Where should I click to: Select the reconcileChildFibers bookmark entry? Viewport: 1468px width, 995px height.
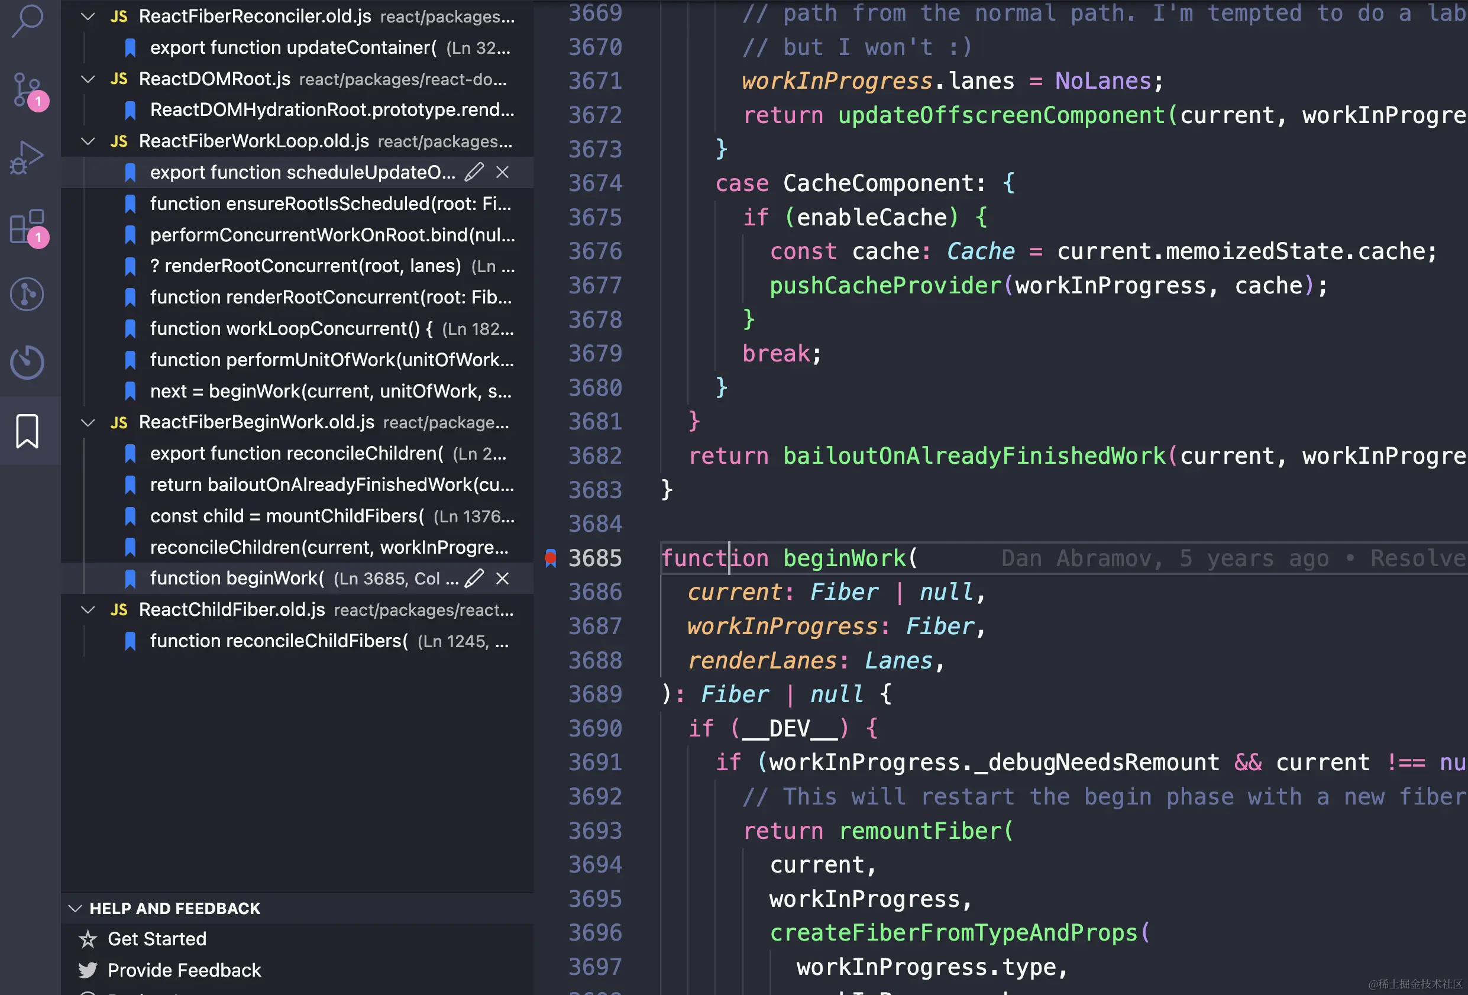[278, 641]
